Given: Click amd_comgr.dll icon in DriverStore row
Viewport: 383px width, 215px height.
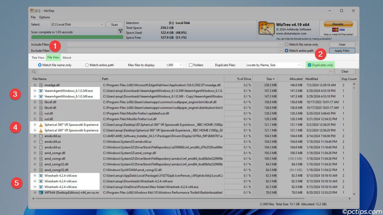Looking at the screenshot, I should (x=41, y=158).
